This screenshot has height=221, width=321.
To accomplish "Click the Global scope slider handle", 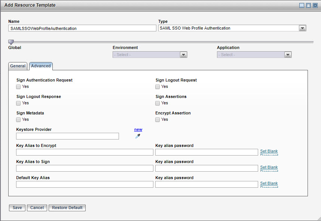I will click(x=11, y=42).
